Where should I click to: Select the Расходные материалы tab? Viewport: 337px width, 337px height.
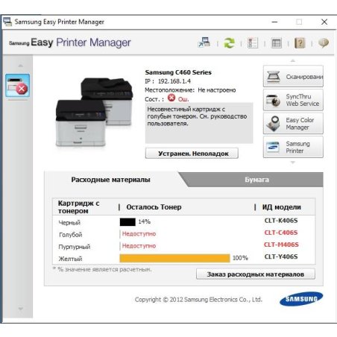pos(111,180)
